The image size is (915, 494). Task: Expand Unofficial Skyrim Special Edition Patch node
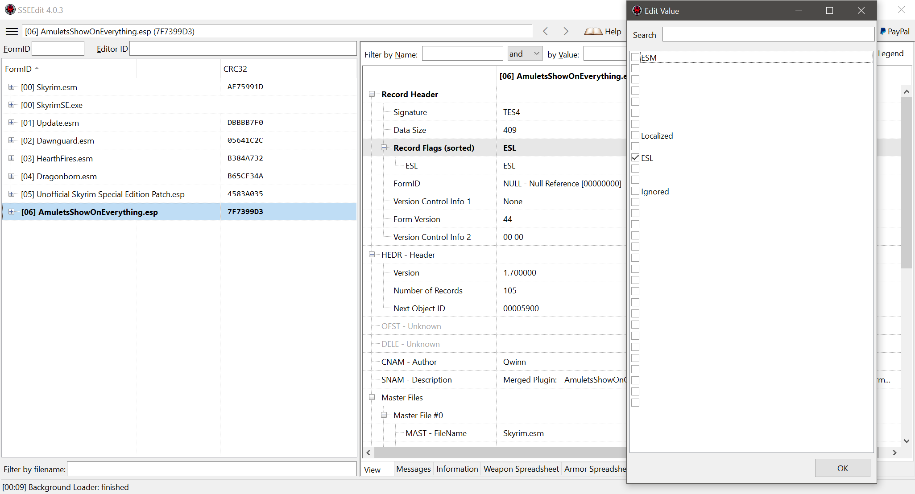click(12, 194)
